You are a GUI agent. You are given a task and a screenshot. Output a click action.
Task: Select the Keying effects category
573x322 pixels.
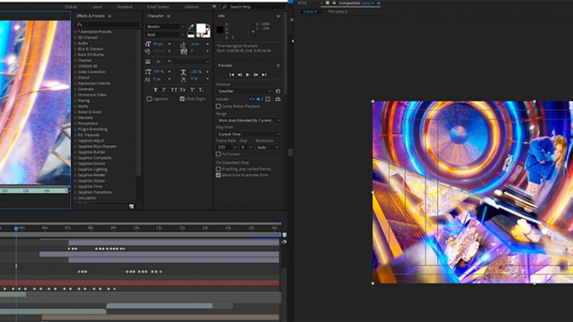(84, 101)
